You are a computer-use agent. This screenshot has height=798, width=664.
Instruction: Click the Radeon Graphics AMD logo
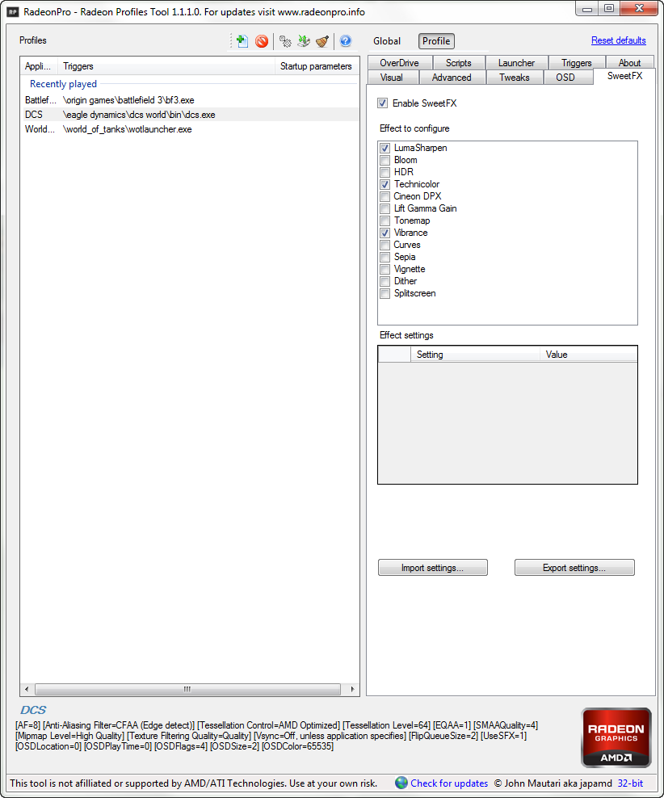coord(616,737)
